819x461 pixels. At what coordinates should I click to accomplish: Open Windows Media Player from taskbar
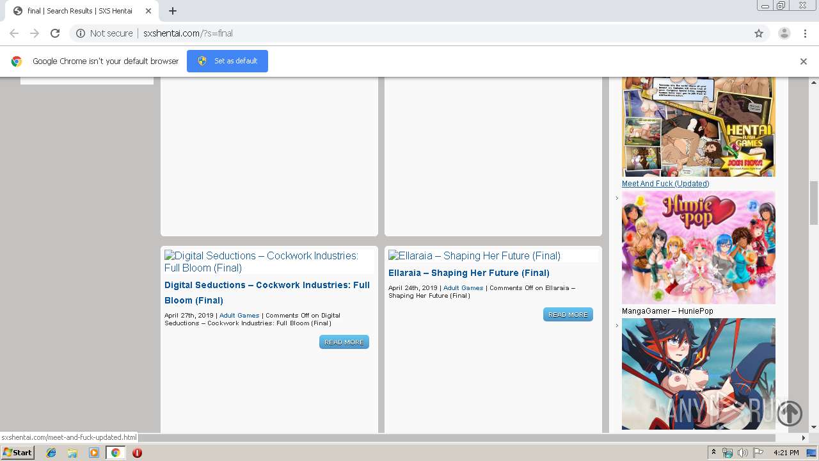[x=94, y=453]
